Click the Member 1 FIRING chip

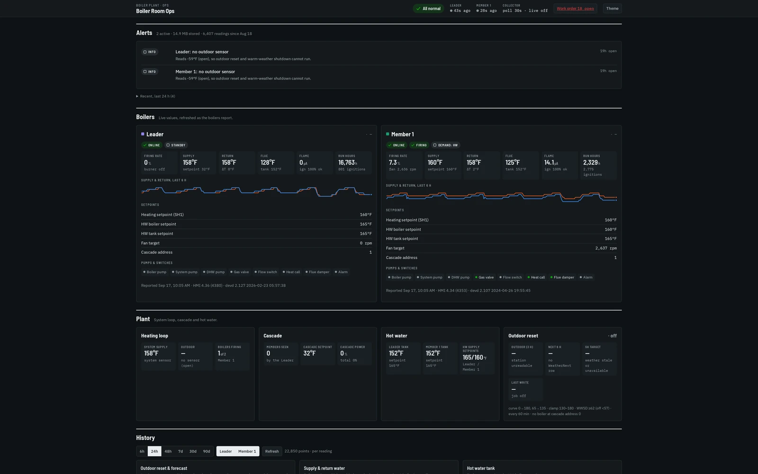[x=419, y=145]
